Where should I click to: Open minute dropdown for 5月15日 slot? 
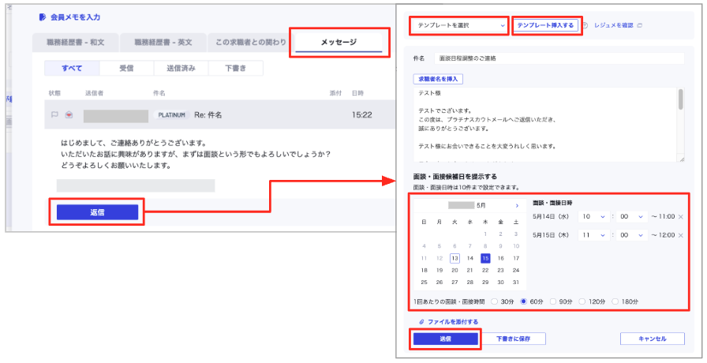[x=633, y=235]
